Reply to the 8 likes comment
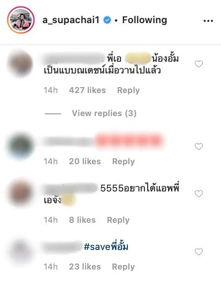Screen dimensions: 221x284 point(118,220)
